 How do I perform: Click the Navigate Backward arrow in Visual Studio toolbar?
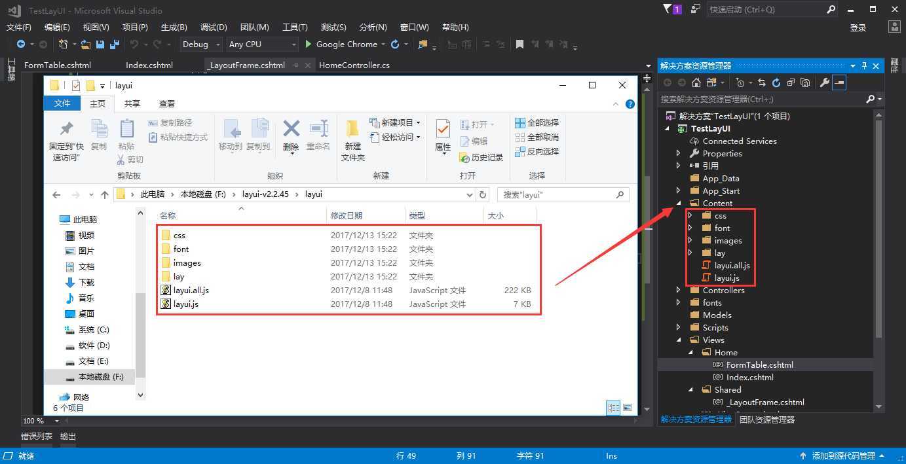(21, 45)
